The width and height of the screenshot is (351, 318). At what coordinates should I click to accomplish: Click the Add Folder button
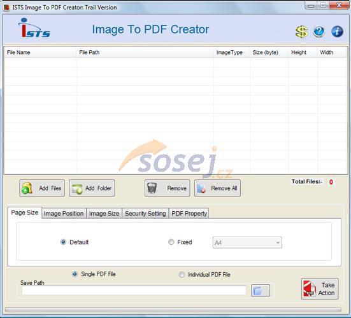click(x=92, y=188)
